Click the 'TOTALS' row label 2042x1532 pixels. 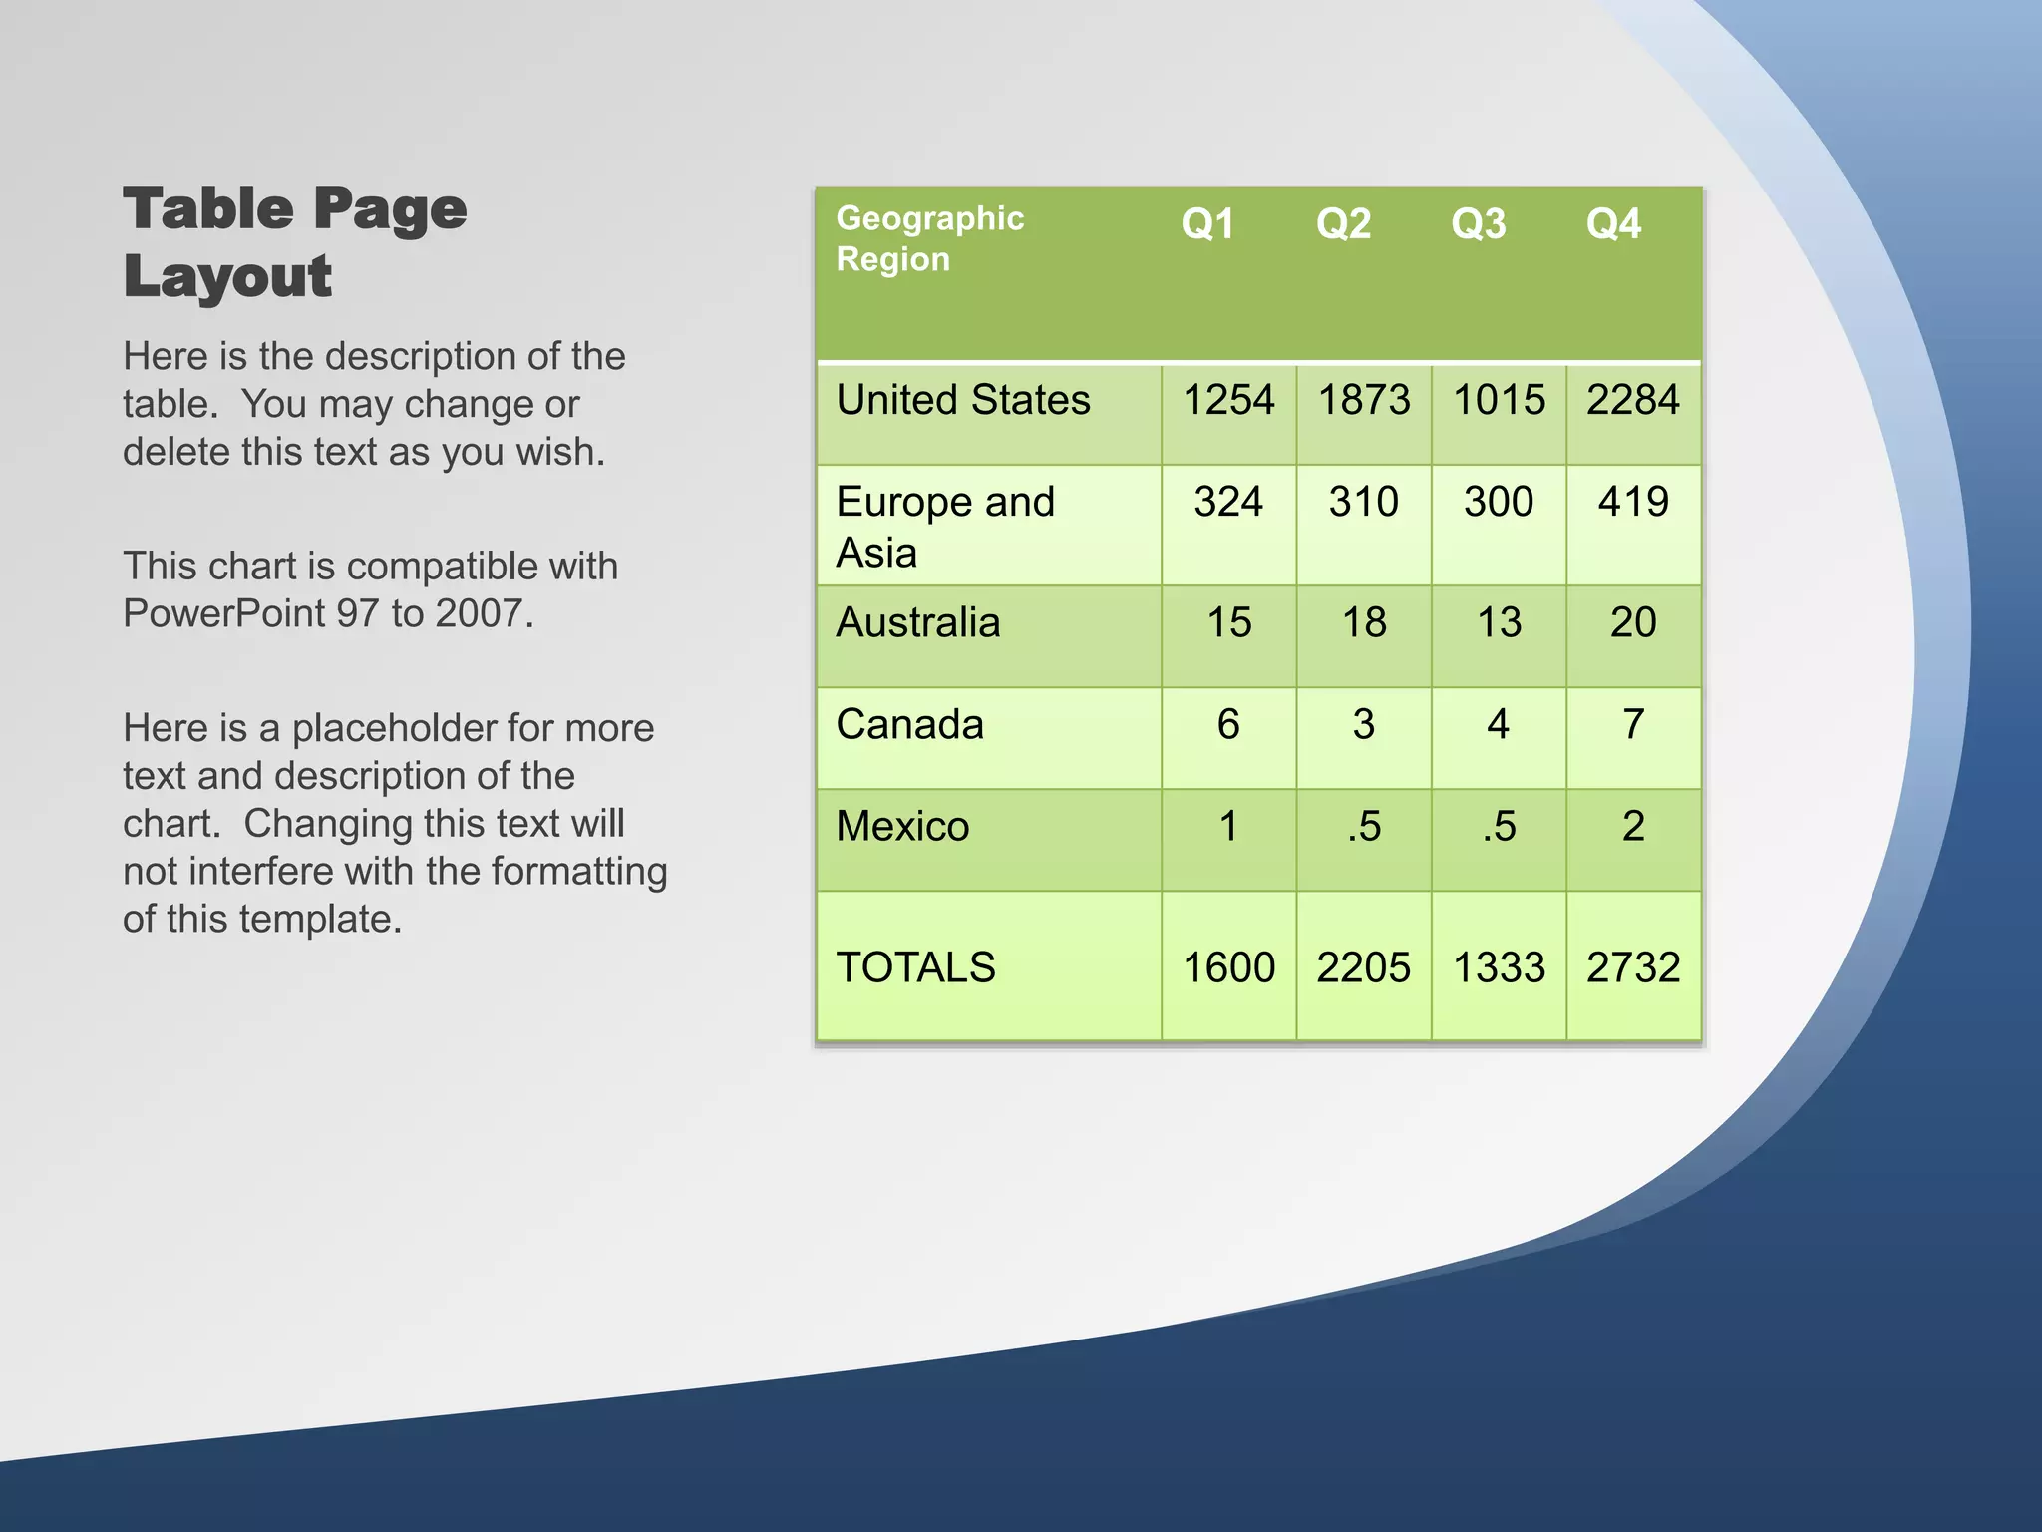point(915,967)
